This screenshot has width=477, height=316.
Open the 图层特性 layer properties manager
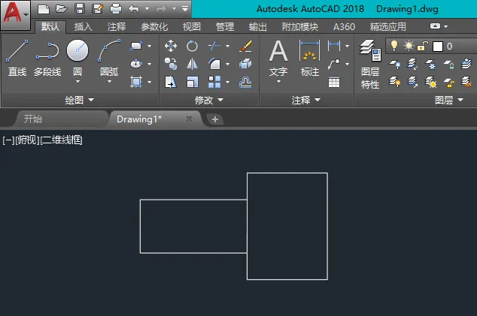tap(370, 65)
